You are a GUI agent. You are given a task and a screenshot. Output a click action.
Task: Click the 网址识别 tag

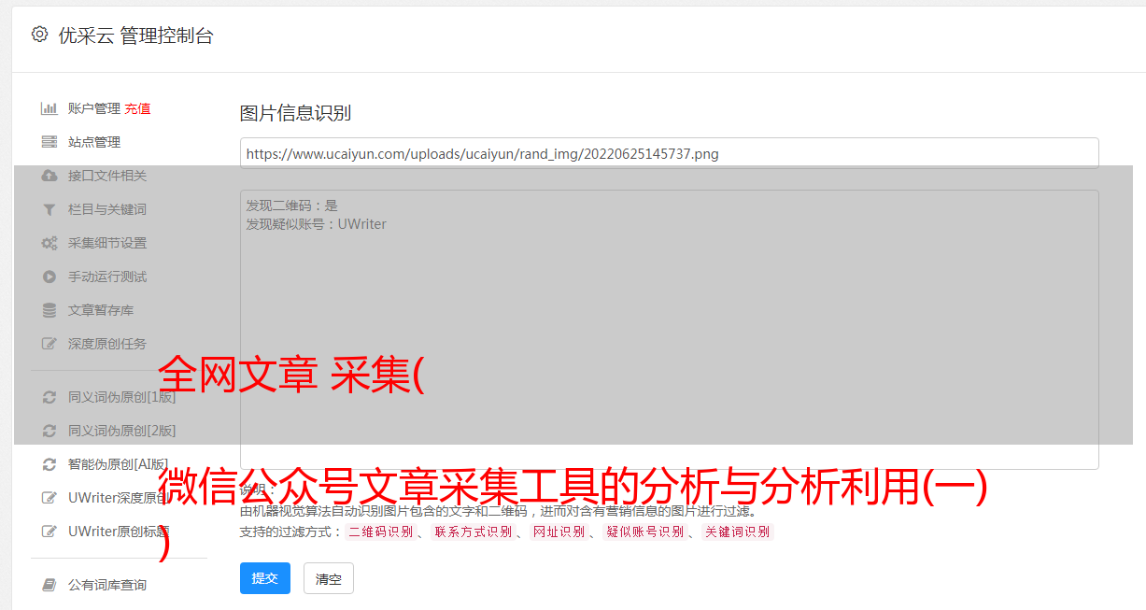(559, 532)
